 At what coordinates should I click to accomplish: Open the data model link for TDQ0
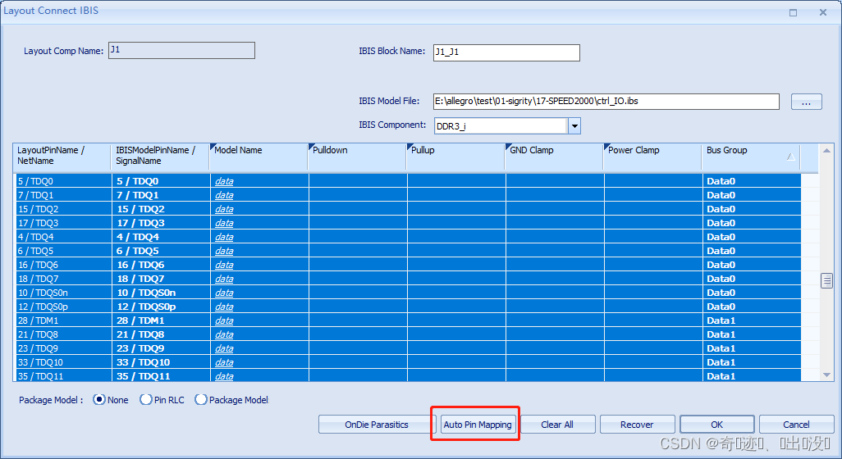click(224, 181)
